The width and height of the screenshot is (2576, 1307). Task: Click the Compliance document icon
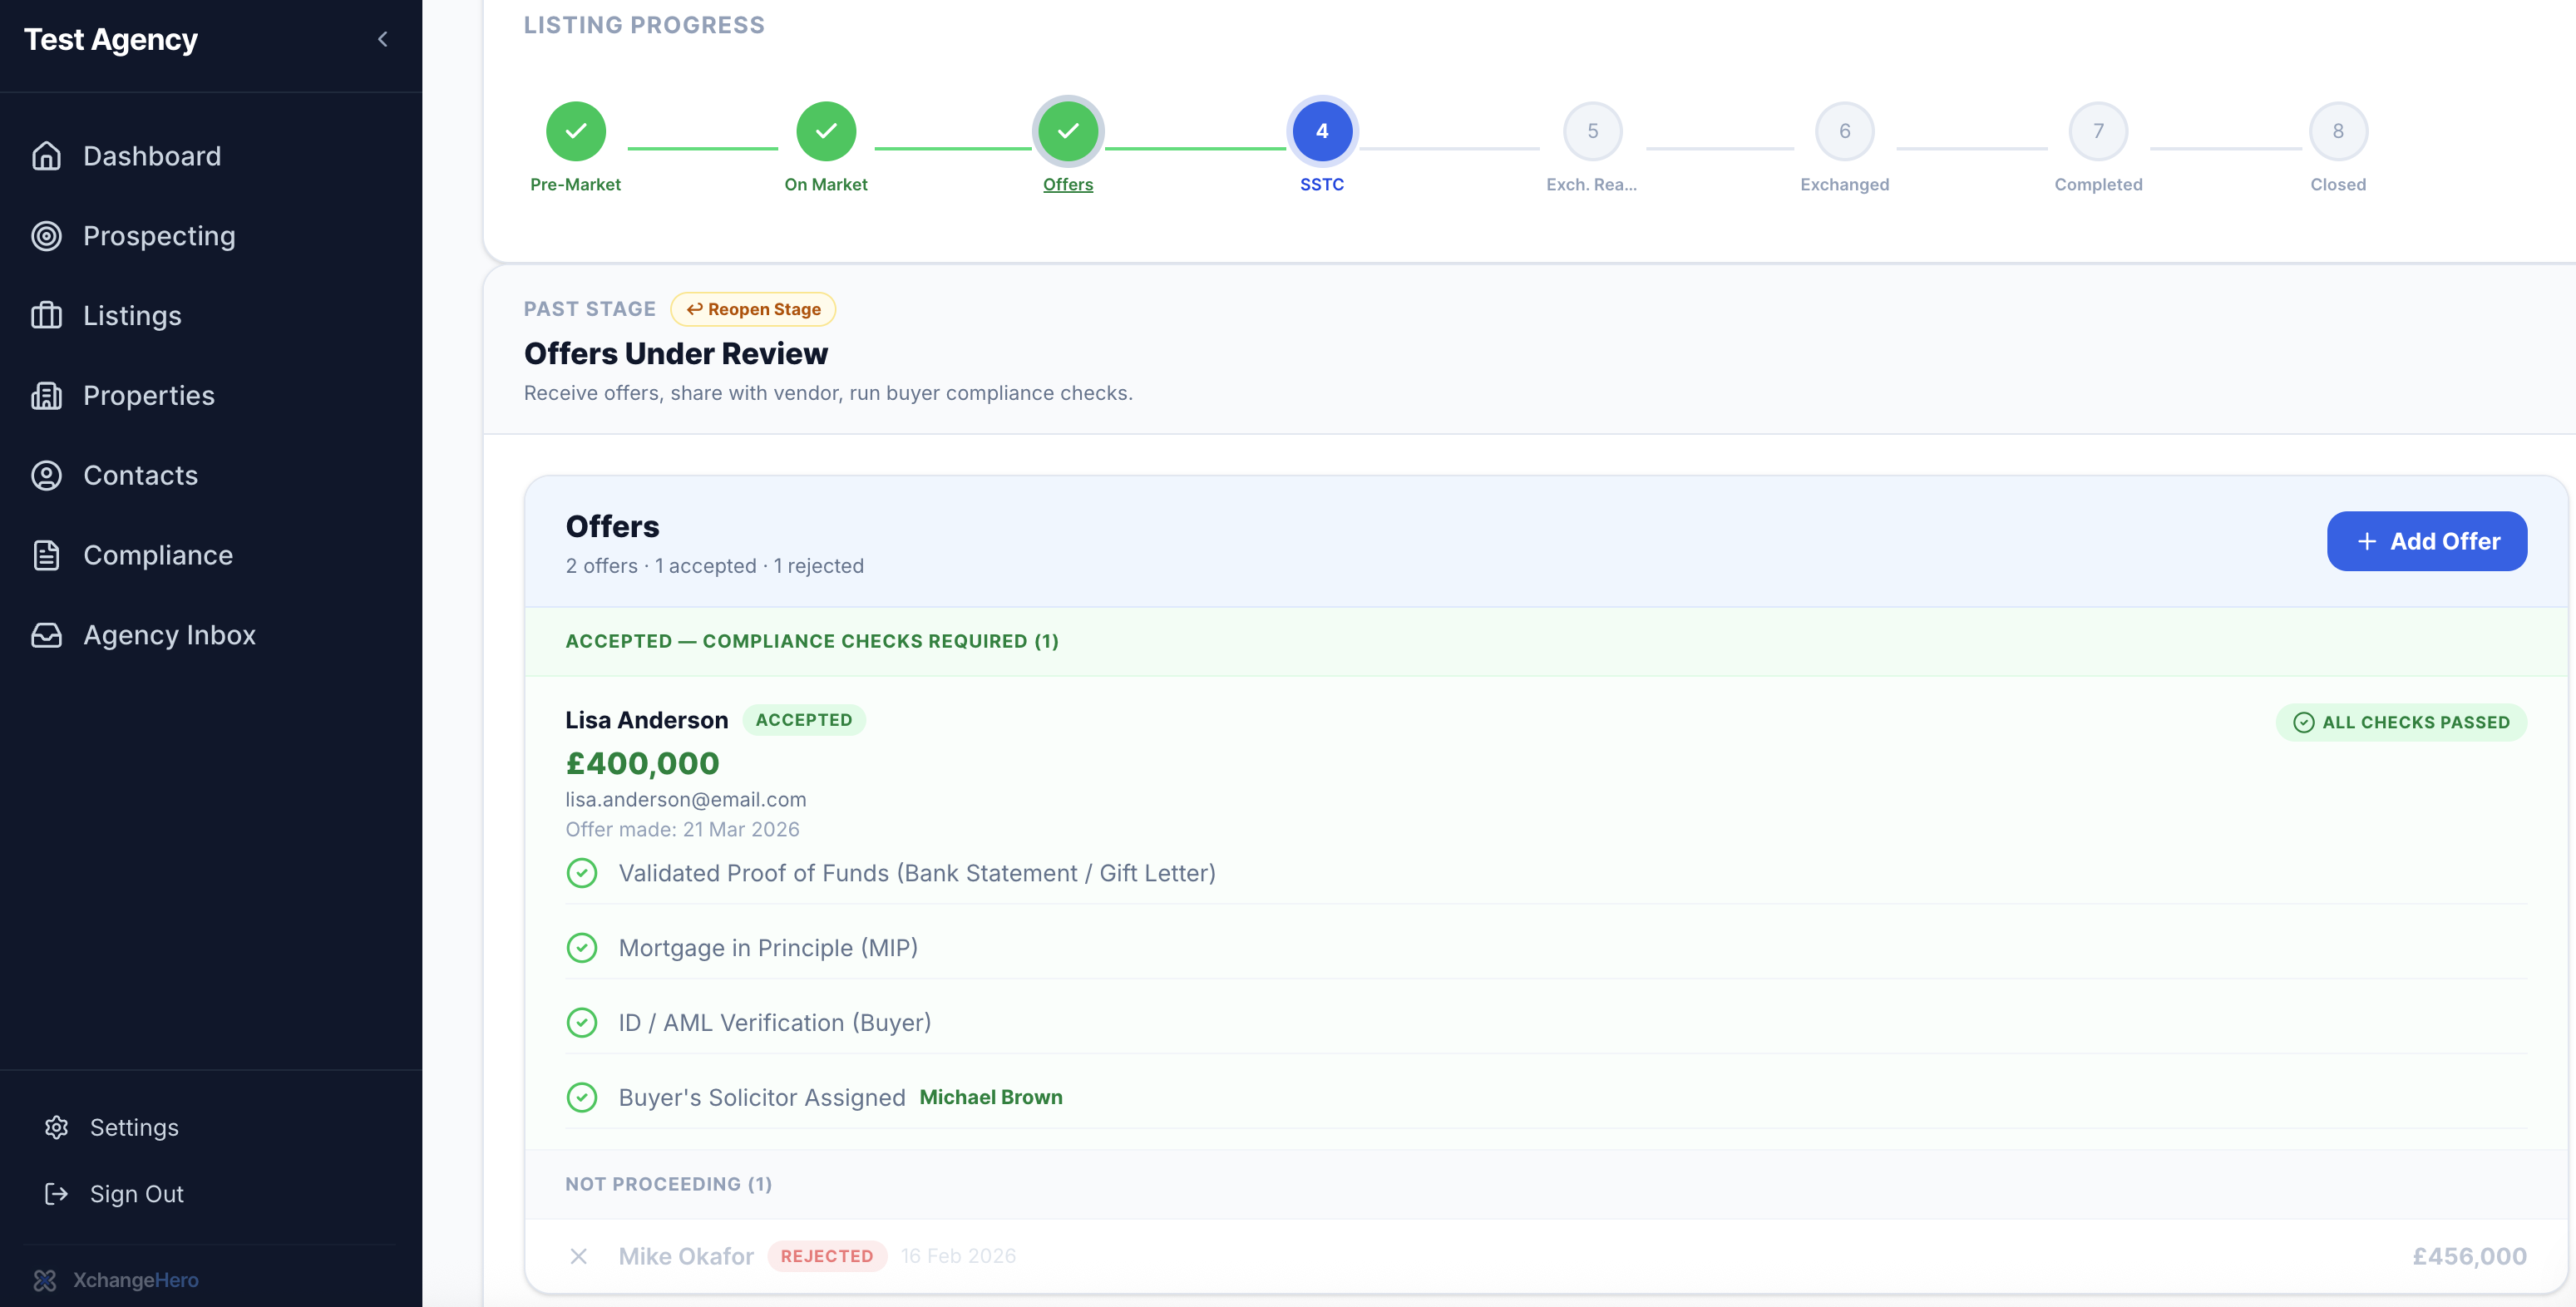pos(46,555)
